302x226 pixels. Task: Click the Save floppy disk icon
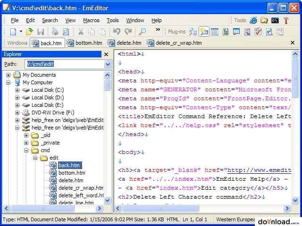[x=41, y=32]
